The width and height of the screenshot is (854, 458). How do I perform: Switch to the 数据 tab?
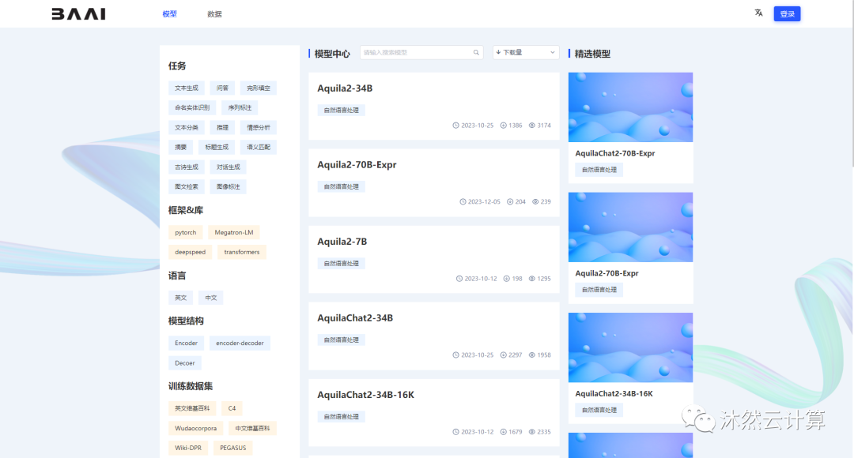tap(214, 14)
